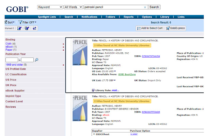Click the GobiExpress button

pos(175,28)
